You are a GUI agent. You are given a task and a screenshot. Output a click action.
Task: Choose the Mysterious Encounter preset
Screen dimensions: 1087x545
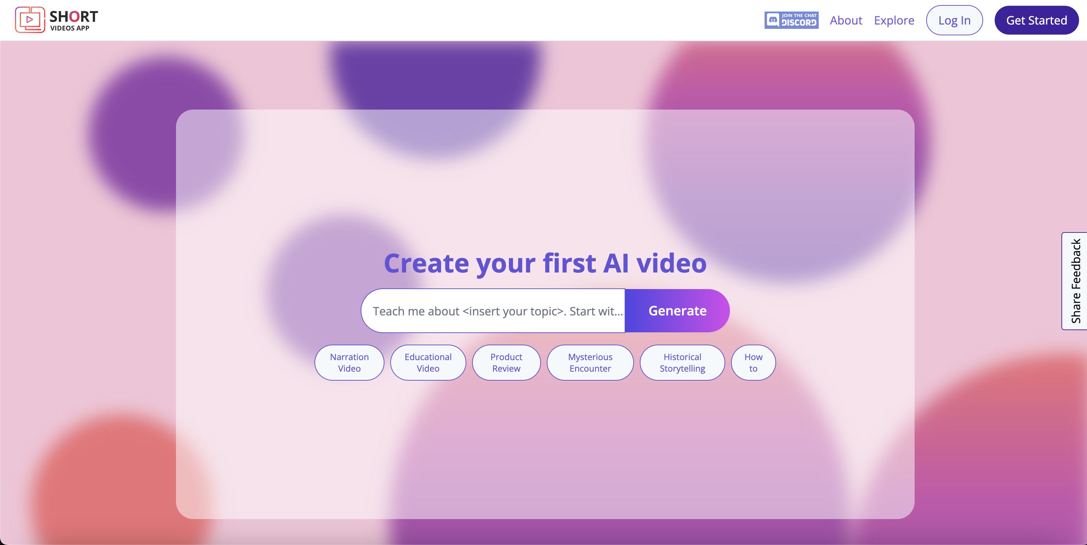tap(590, 363)
